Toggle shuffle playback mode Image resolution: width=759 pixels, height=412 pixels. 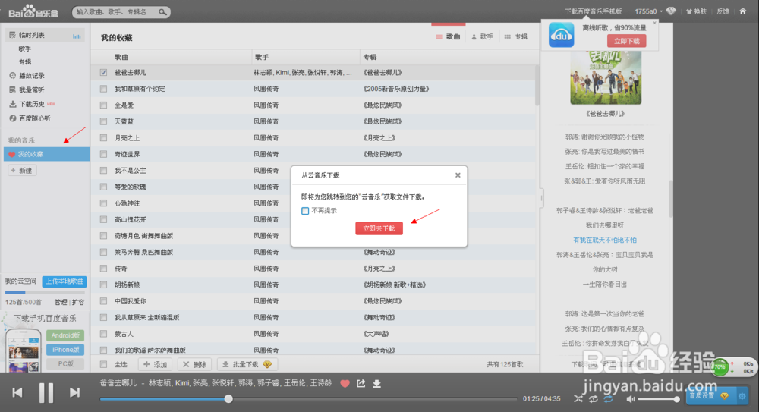click(x=578, y=399)
